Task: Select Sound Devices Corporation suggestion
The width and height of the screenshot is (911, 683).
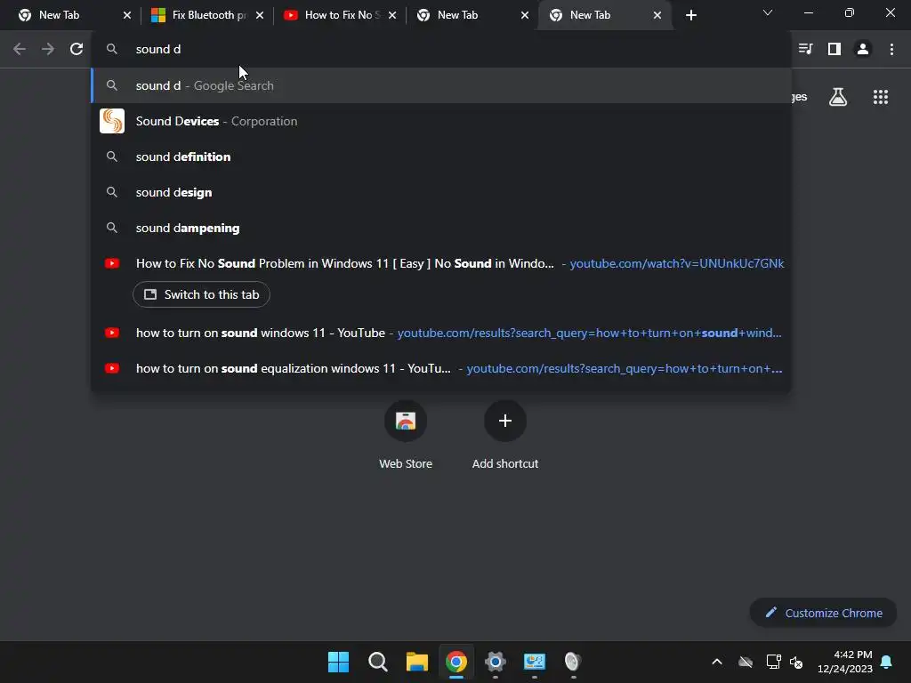Action: click(441, 121)
